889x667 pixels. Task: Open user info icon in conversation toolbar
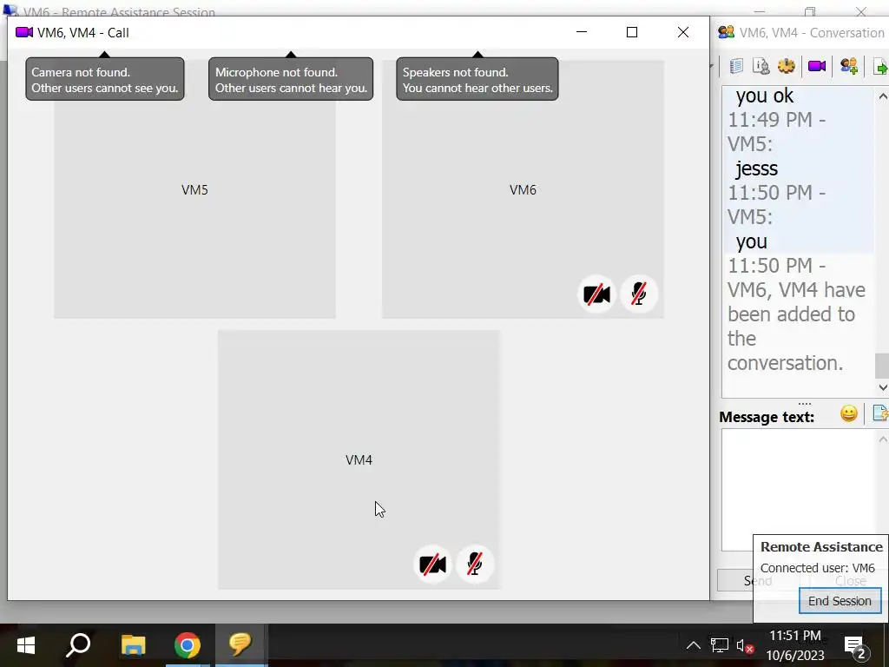761,66
